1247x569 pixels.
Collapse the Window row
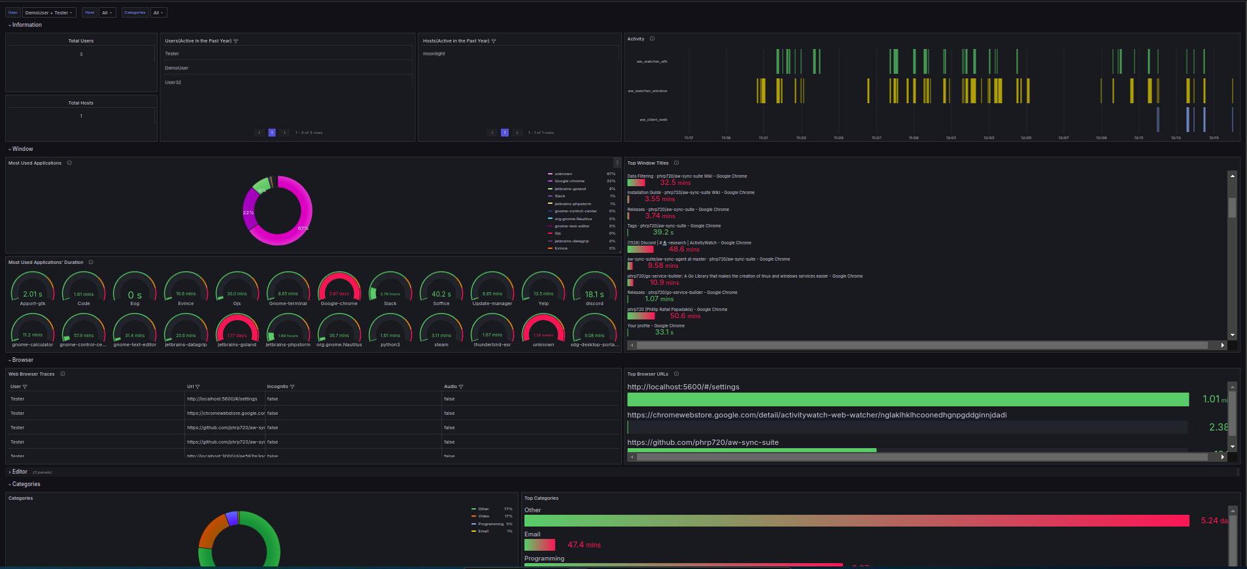(21, 149)
